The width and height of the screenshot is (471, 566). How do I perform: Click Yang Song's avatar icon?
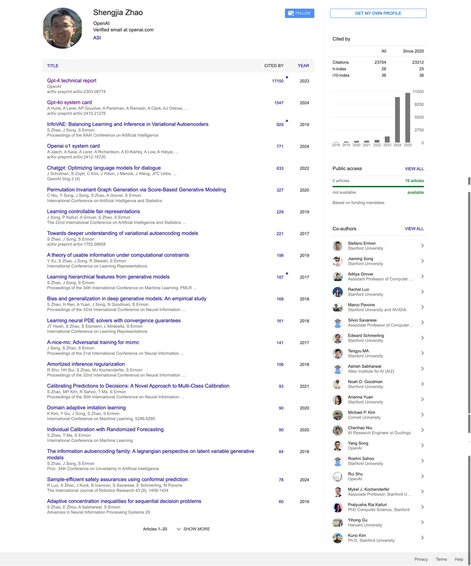[x=337, y=446]
